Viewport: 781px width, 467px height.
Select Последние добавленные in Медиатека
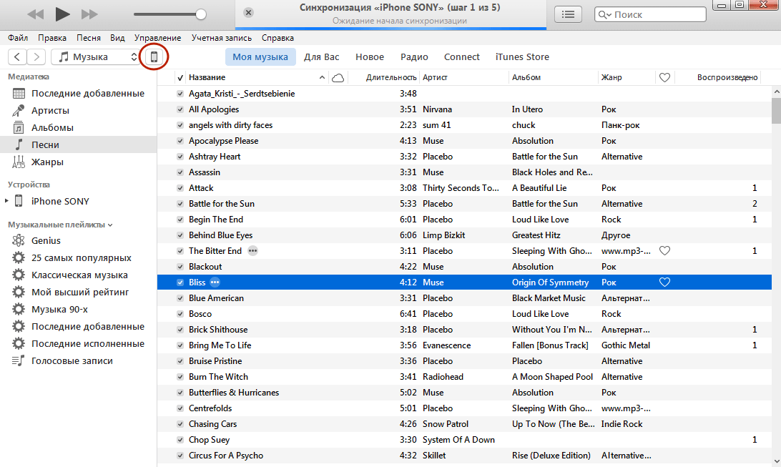click(x=78, y=93)
